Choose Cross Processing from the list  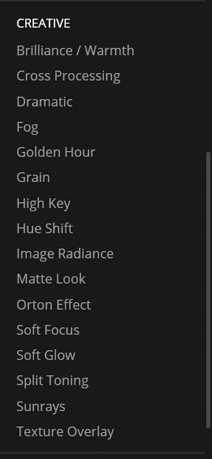68,76
